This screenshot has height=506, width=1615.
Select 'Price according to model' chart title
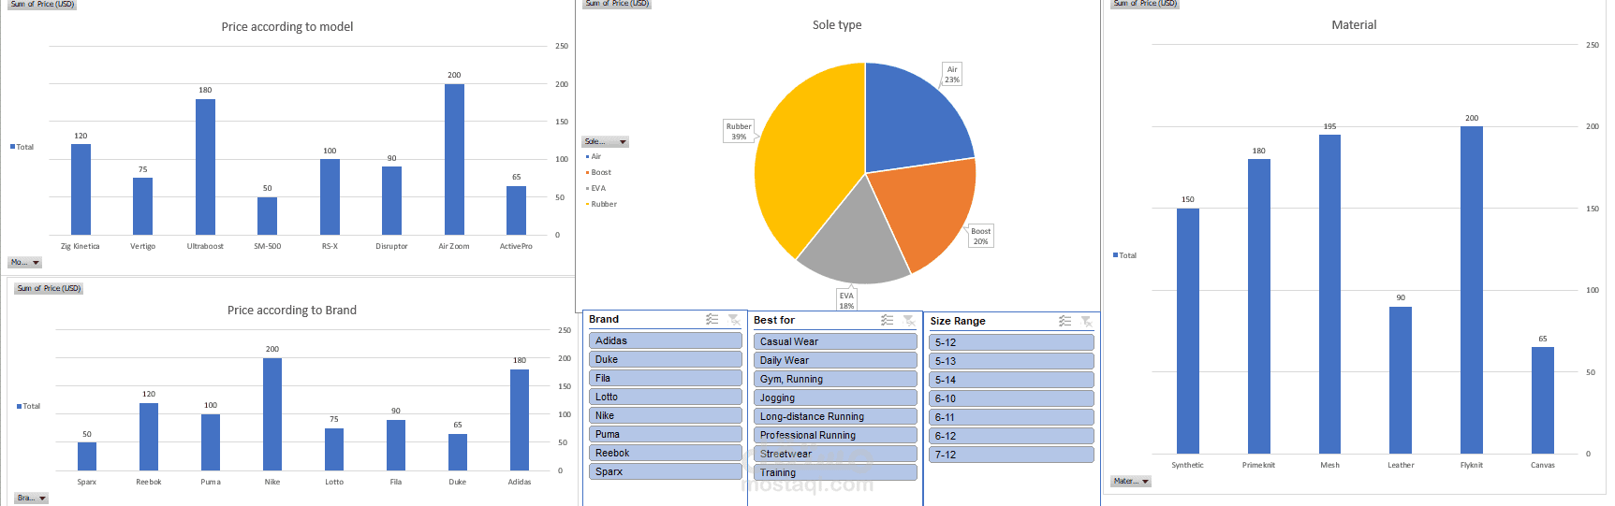[x=287, y=26]
